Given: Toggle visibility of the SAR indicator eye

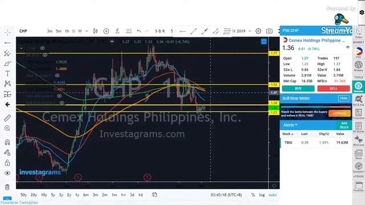Looking at the screenshot, I should coord(62,102).
